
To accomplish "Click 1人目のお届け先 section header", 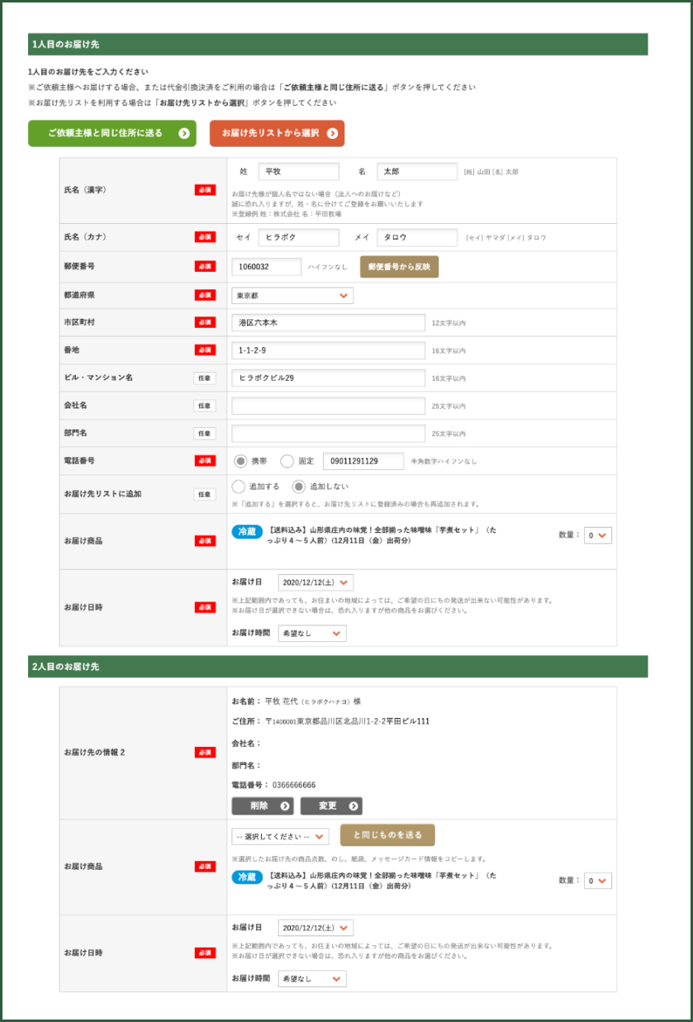I will point(338,45).
